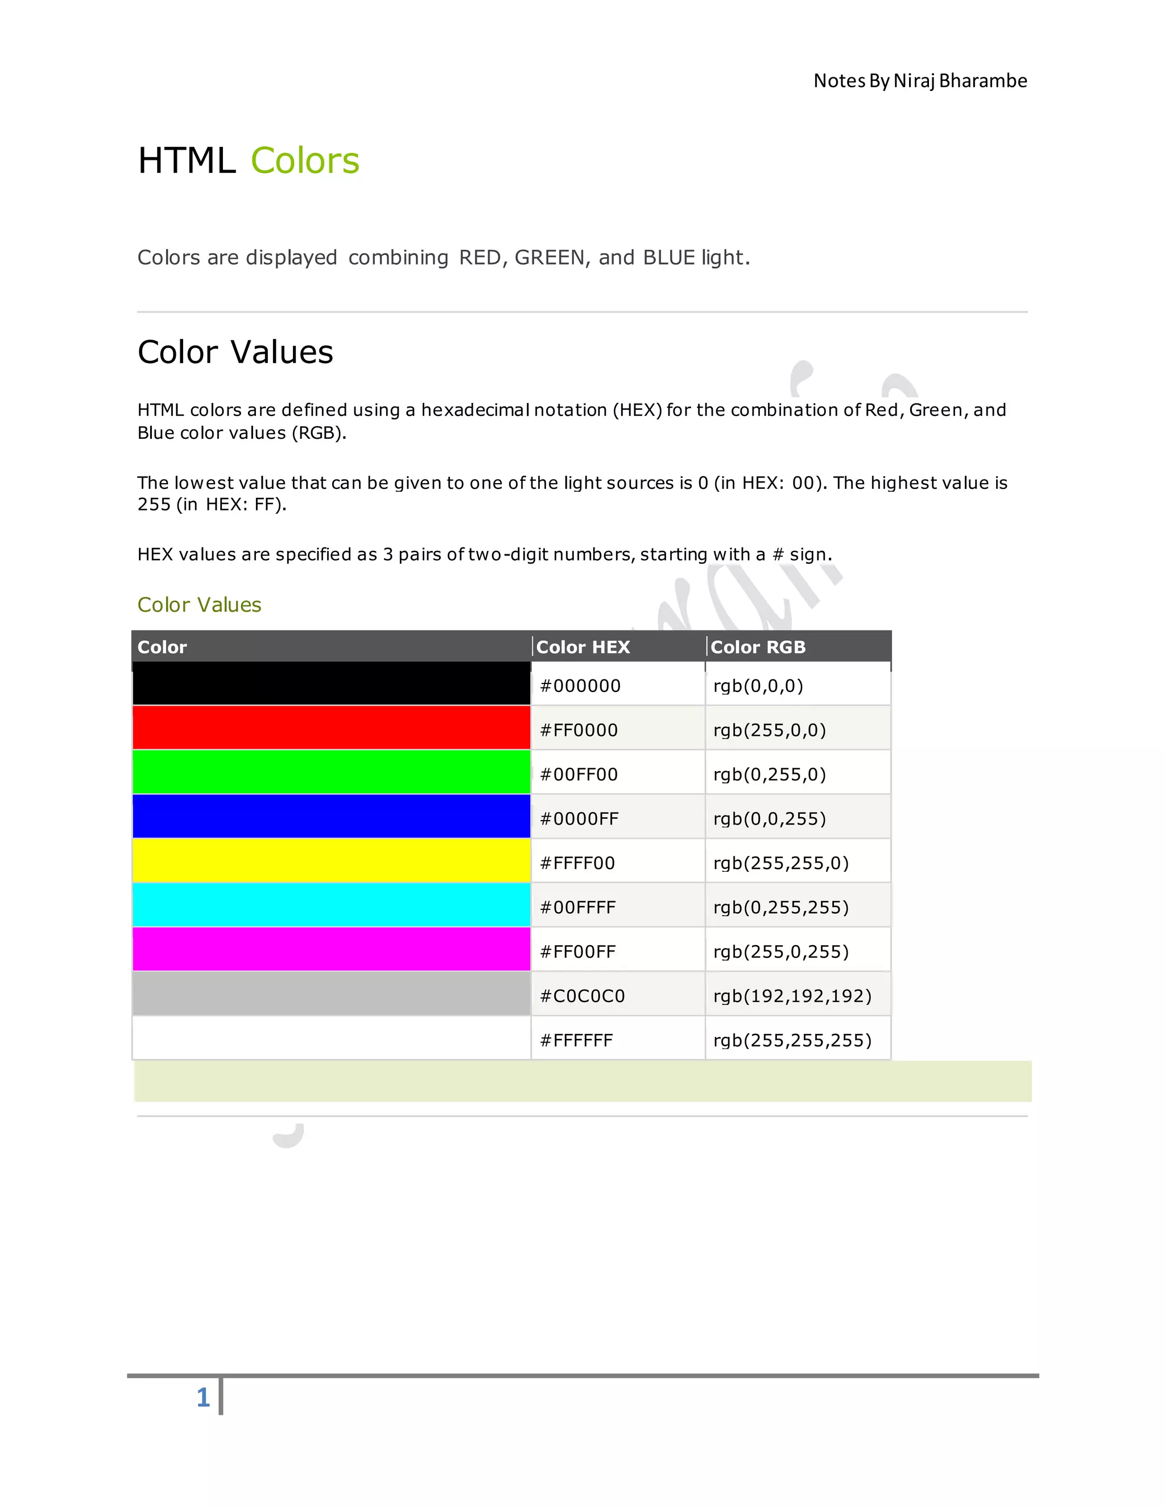The height and width of the screenshot is (1508, 1165).
Task: Click the rgb(255,255,255) table cell
Action: click(x=792, y=1040)
